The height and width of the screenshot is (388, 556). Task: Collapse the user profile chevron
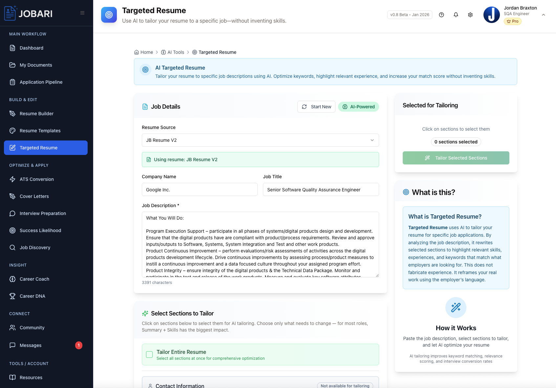tap(544, 15)
